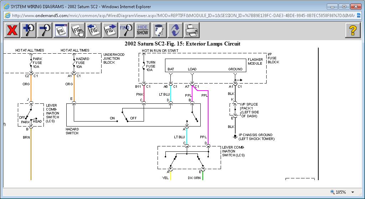The image size is (365, 199).
Task: Go to the previous figure icon
Action: (x=94, y=30)
